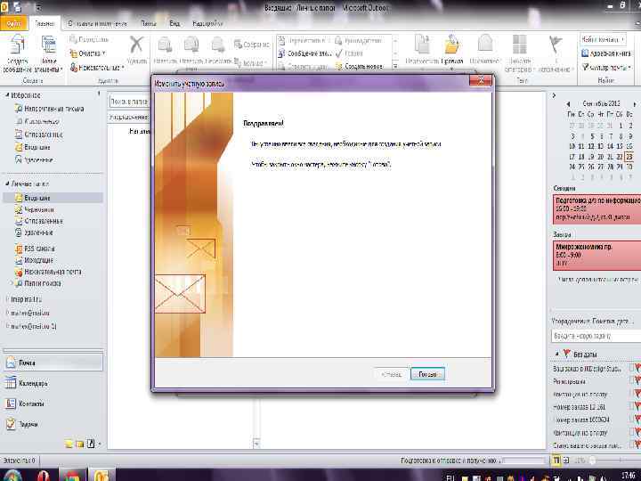Open the Больше respond dropdown
The image size is (641, 481).
[250, 62]
